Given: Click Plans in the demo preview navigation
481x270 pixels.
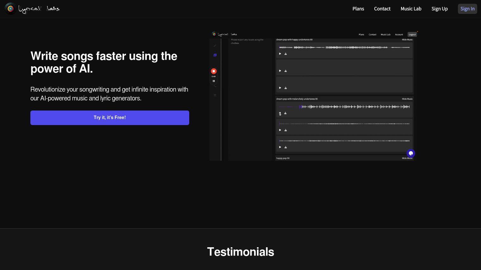Looking at the screenshot, I should coord(361,35).
